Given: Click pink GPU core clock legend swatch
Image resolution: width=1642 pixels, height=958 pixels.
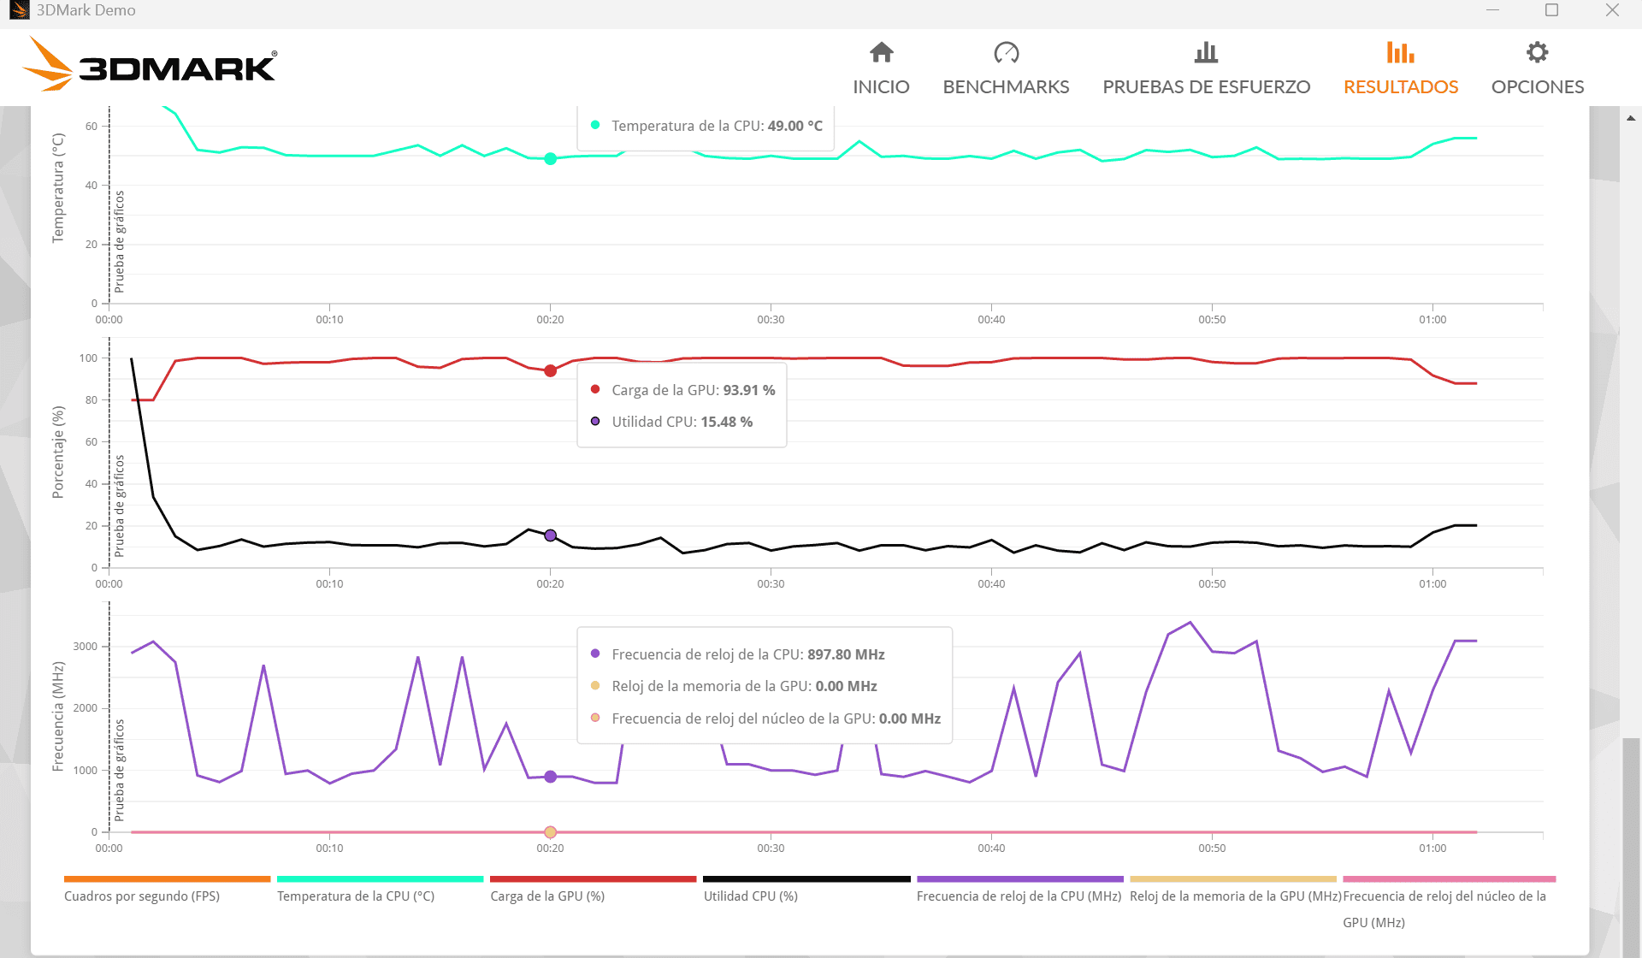Looking at the screenshot, I should pyautogui.click(x=1449, y=878).
